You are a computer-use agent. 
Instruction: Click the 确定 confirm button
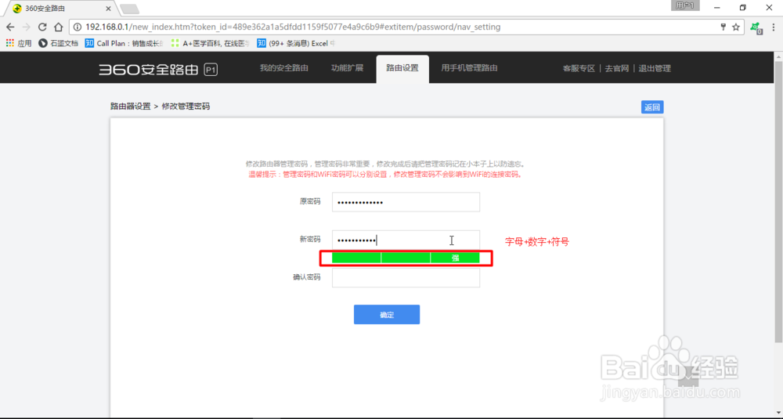(x=387, y=315)
